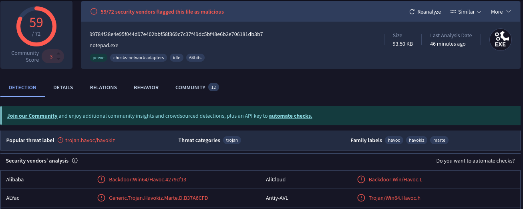Downvote the community score with the down arrow
The height and width of the screenshot is (209, 523).
58,60
